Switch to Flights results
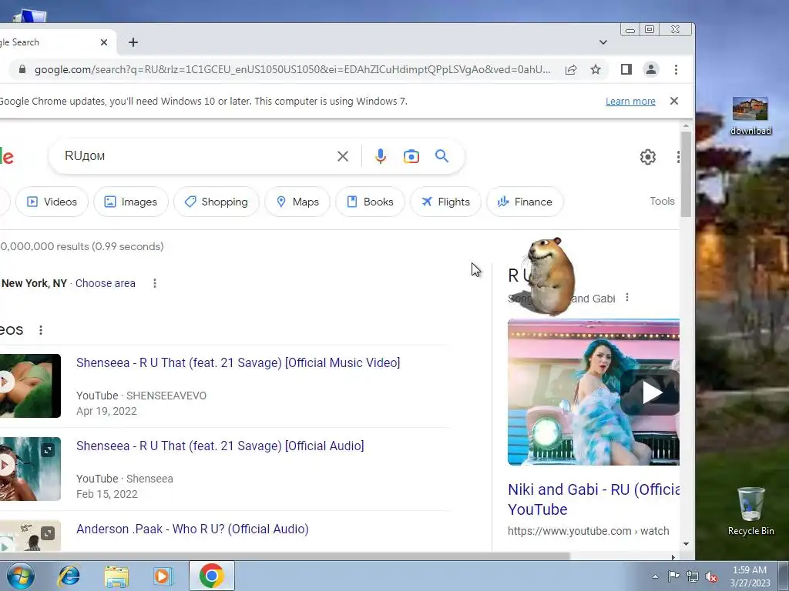Screen dimensions: 789x591 point(445,202)
